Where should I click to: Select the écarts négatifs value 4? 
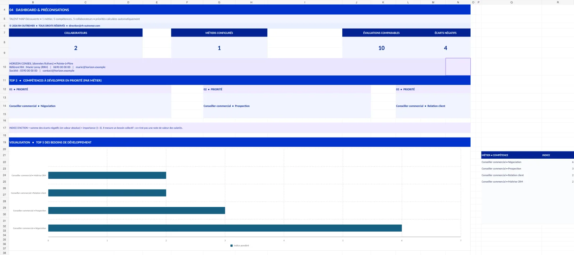tap(446, 48)
